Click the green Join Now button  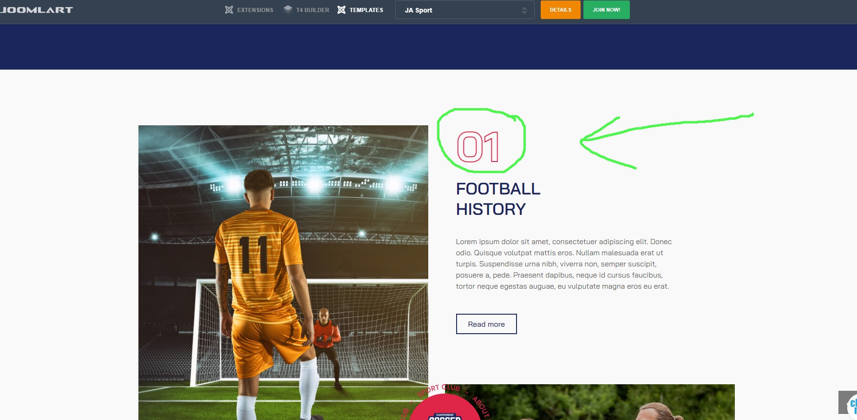click(x=607, y=10)
